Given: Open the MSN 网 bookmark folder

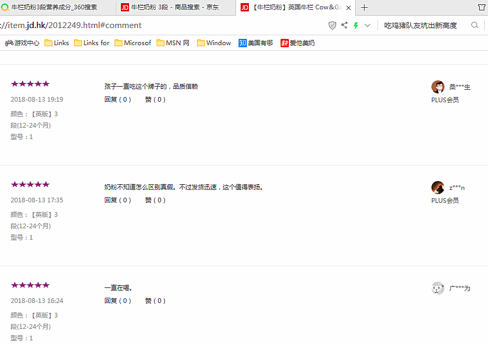Looking at the screenshot, I should pyautogui.click(x=173, y=43).
